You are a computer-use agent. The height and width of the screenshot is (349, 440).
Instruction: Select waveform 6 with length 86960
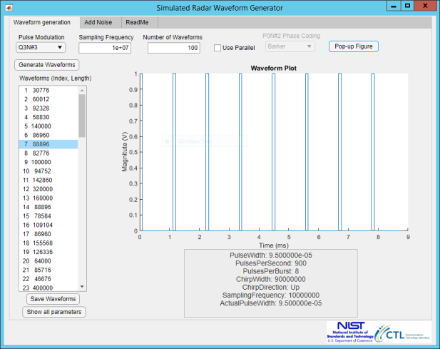click(48, 135)
